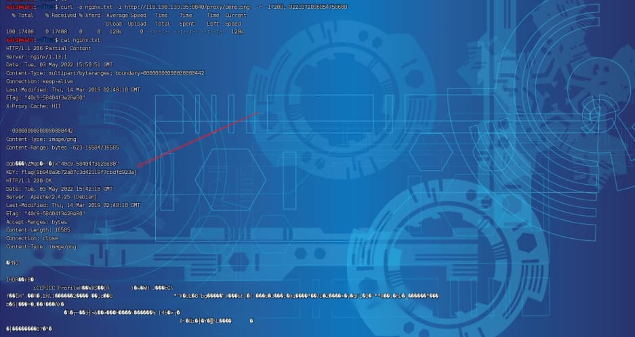Image resolution: width=635 pixels, height=337 pixels.
Task: Click the Date header ending 15:50:51 GMT
Action: (60, 65)
